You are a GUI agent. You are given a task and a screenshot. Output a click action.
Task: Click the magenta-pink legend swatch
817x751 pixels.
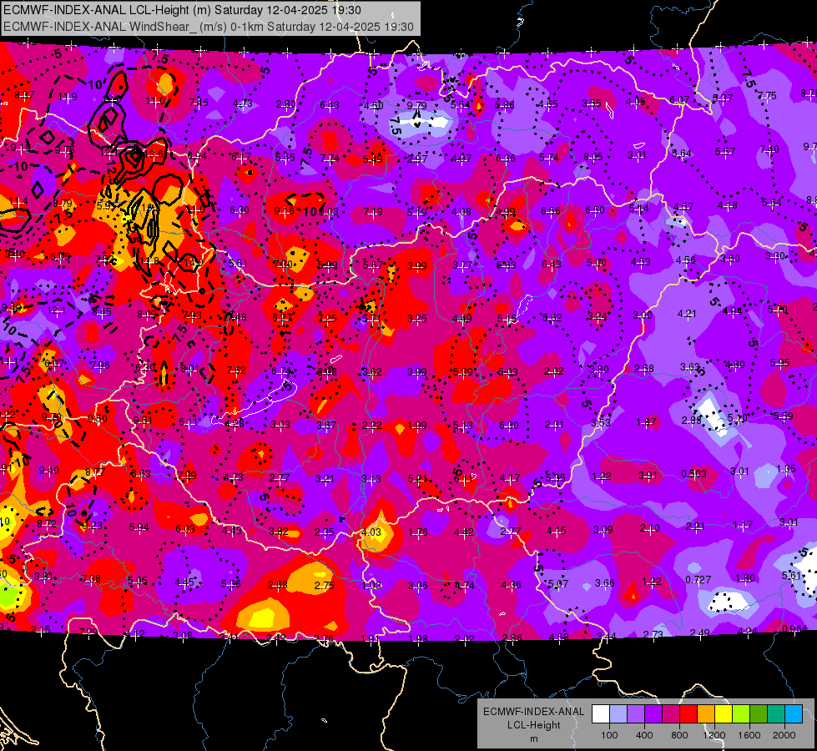click(671, 714)
